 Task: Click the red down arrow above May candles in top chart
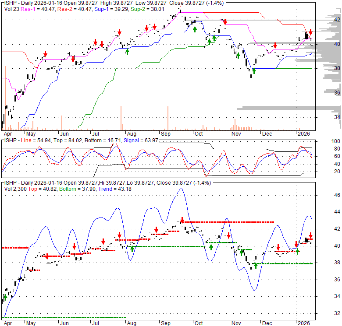44,54
